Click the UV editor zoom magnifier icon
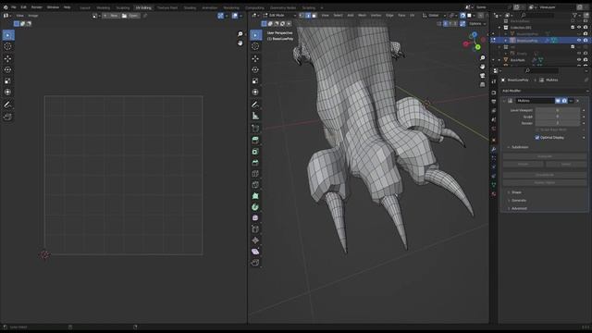This screenshot has width=592, height=333. point(240,34)
